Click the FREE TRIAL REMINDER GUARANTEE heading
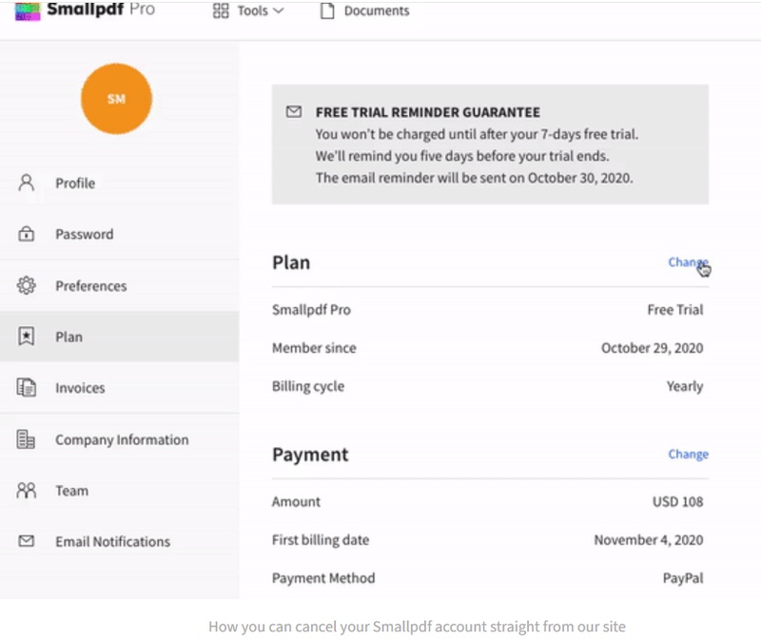Image resolution: width=761 pixels, height=640 pixels. coord(427,112)
